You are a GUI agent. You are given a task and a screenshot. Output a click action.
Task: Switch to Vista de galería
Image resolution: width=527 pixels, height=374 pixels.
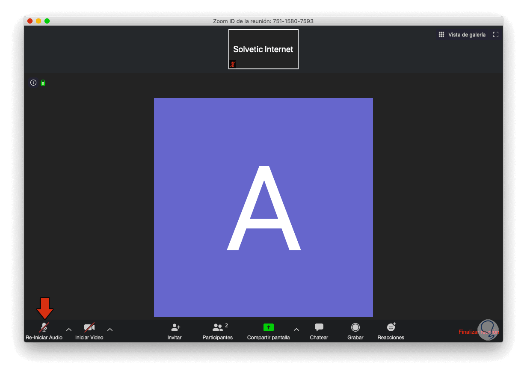462,35
